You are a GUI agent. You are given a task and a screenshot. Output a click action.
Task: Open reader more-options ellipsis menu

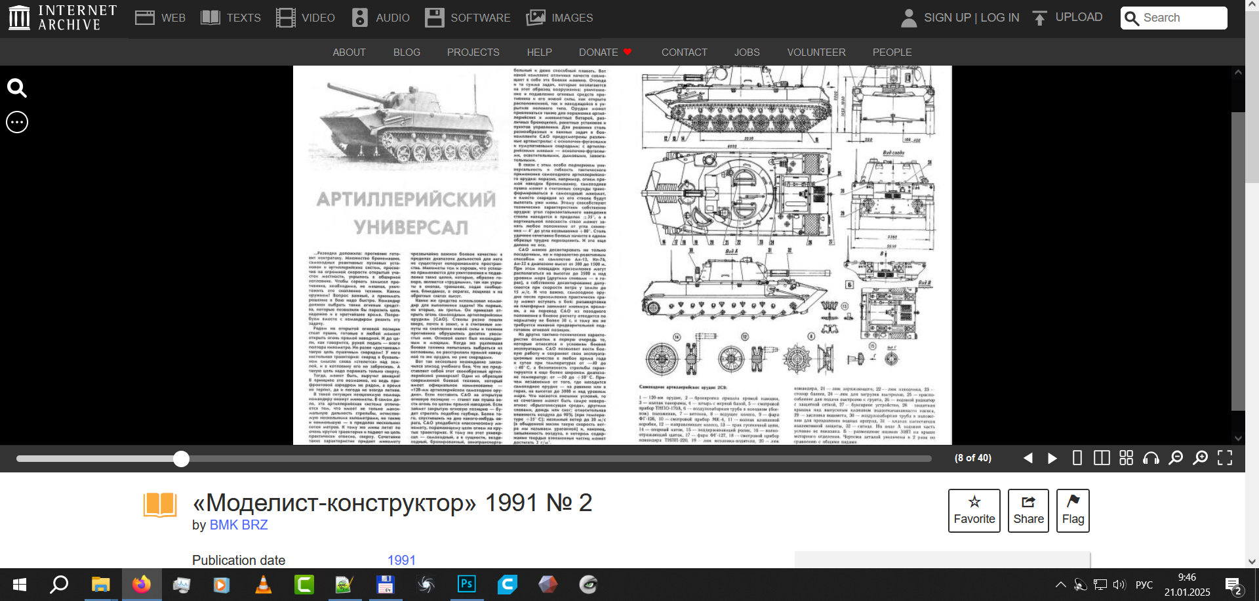tap(17, 122)
